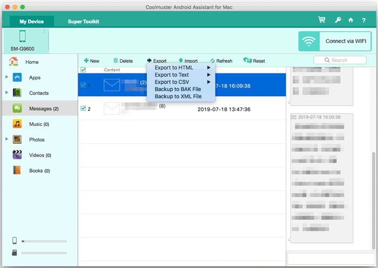The width and height of the screenshot is (378, 268).
Task: Toggle the select-all checkbox in header
Action: [x=83, y=70]
